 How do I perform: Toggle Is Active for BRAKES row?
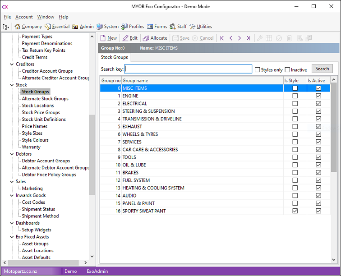click(318, 172)
